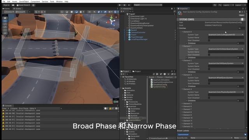Toggle scene lighting button
Viewport: 249px width, 140px height.
click(x=94, y=12)
